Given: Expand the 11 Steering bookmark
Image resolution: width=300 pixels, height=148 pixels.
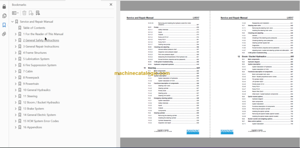Looking at the screenshot, I should [16, 96].
